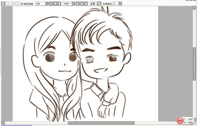
Task: Zoom out with the minus icon
Action: pyautogui.click(x=51, y=4)
